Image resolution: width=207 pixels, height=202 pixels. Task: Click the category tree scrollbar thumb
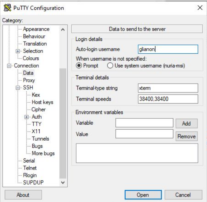tap(63, 123)
